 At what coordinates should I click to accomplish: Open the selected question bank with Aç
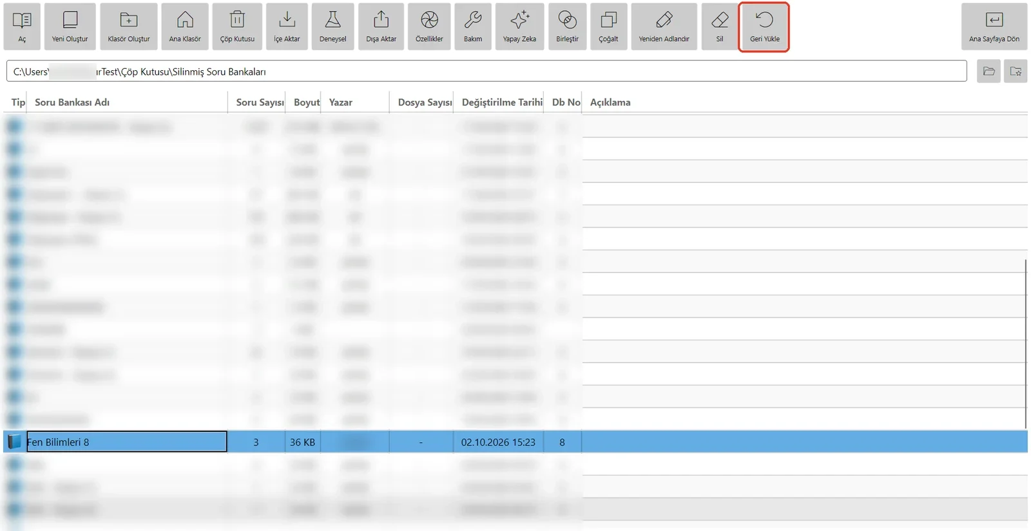coord(22,26)
